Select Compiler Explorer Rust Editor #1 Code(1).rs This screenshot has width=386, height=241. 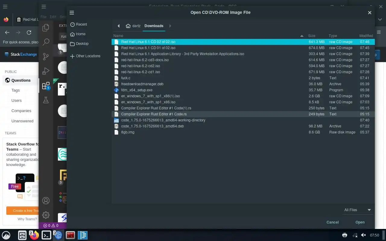(x=243, y=108)
